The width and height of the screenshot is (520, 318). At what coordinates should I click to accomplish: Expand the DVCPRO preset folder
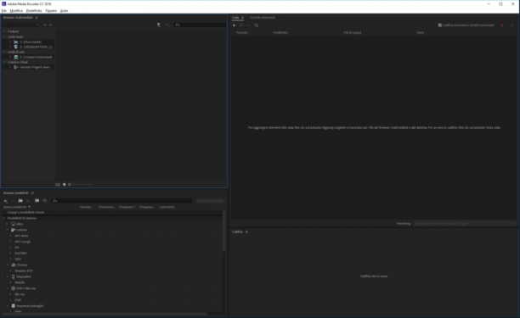click(x=10, y=254)
